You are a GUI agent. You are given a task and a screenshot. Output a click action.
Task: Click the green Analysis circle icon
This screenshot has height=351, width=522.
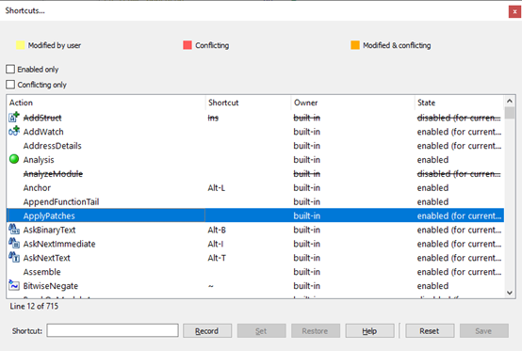(x=14, y=159)
